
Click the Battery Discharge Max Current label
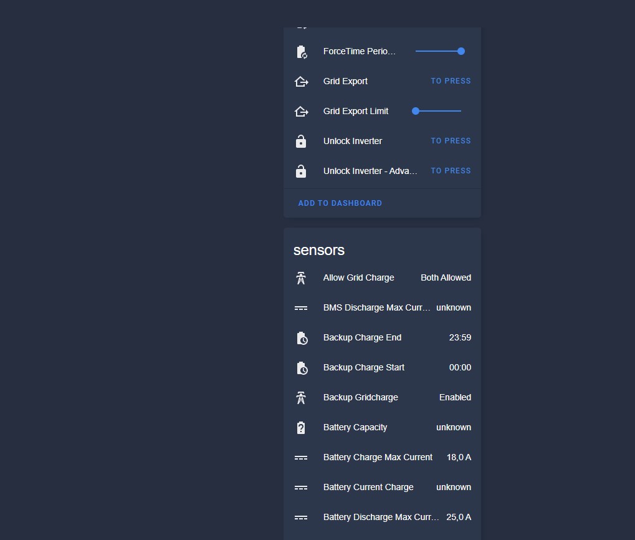pos(381,518)
